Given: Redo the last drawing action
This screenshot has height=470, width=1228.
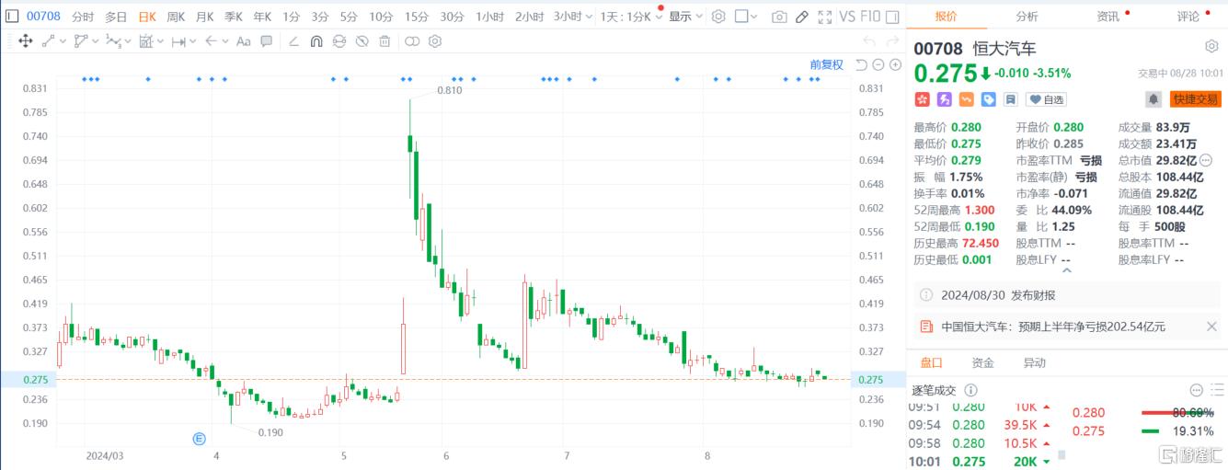Looking at the screenshot, I should point(892,40).
